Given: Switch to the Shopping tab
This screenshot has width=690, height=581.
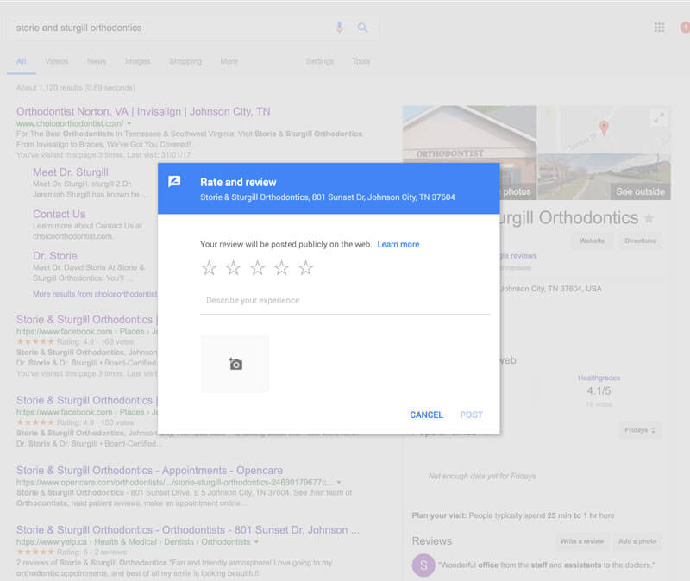Looking at the screenshot, I should [185, 61].
